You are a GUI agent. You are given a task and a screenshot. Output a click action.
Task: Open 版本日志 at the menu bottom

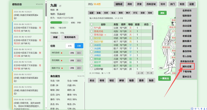tap(187, 77)
